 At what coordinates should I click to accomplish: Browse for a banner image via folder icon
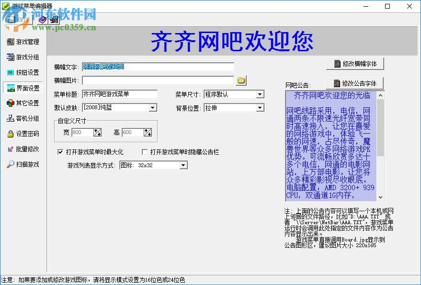241,80
